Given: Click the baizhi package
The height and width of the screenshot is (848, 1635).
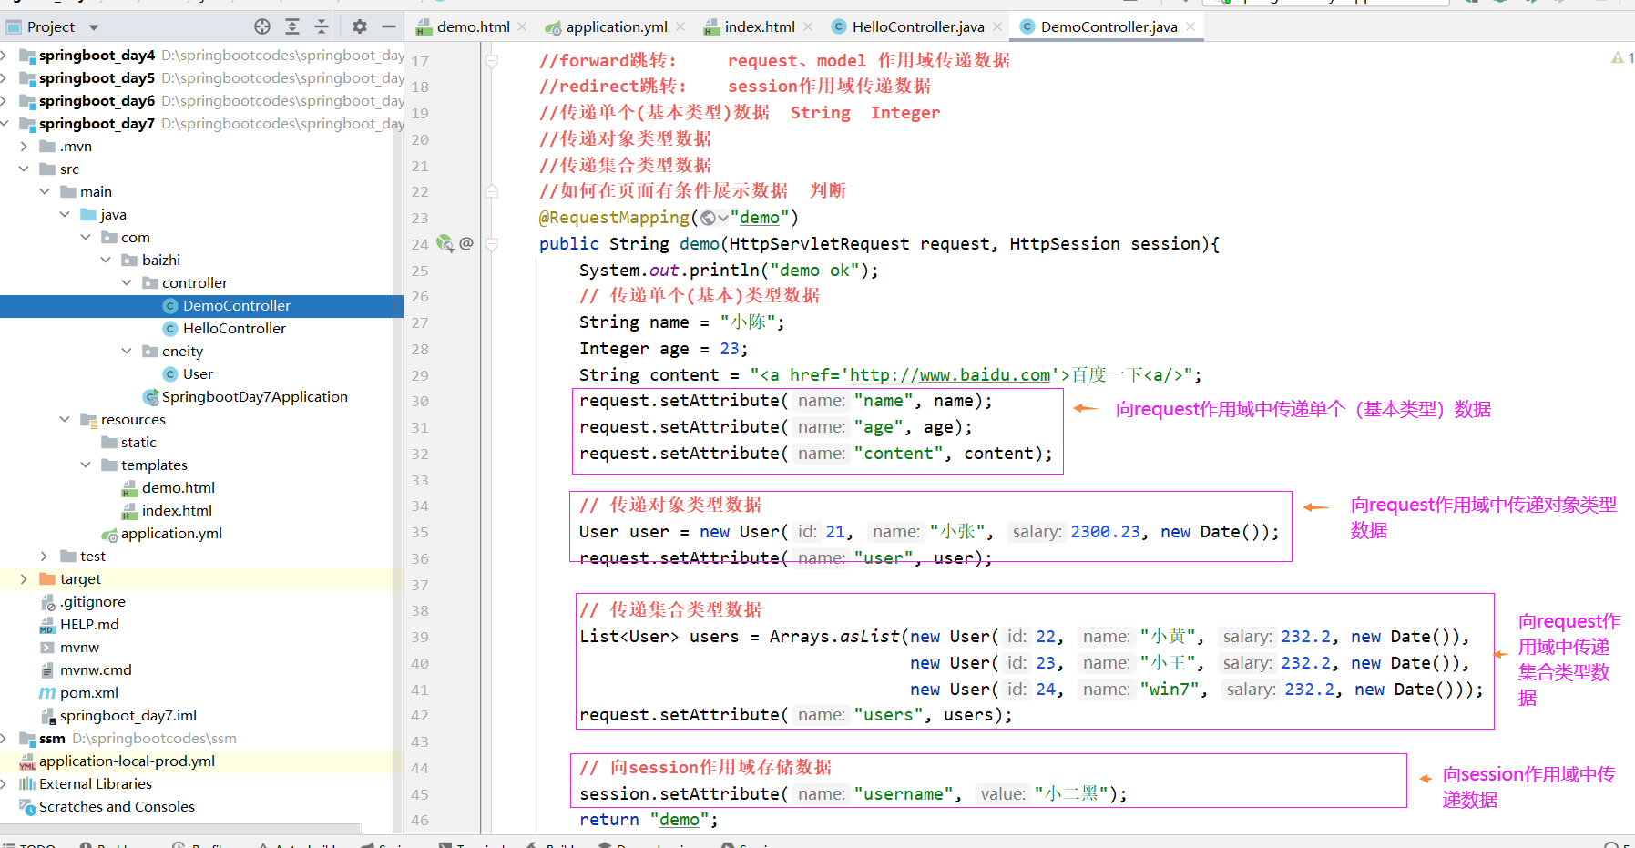Looking at the screenshot, I should (161, 261).
